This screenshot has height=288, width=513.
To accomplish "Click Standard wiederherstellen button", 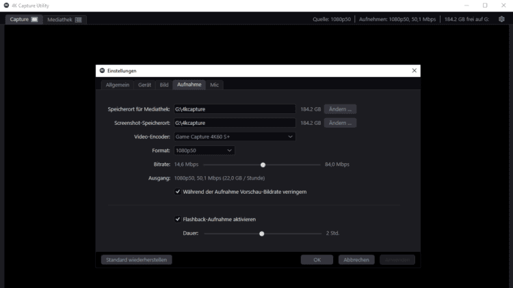I will [x=136, y=259].
